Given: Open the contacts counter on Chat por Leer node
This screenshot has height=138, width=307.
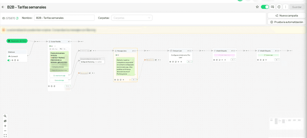Looking at the screenshot, I should [189, 62].
